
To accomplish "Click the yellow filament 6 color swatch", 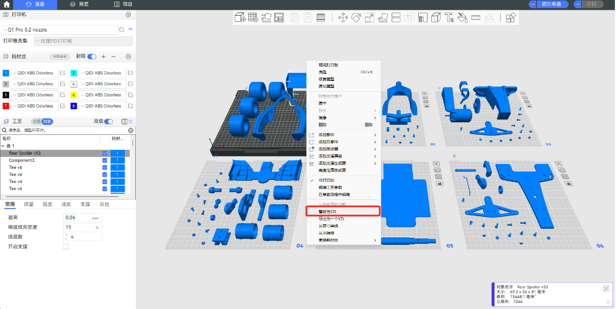I will click(74, 95).
